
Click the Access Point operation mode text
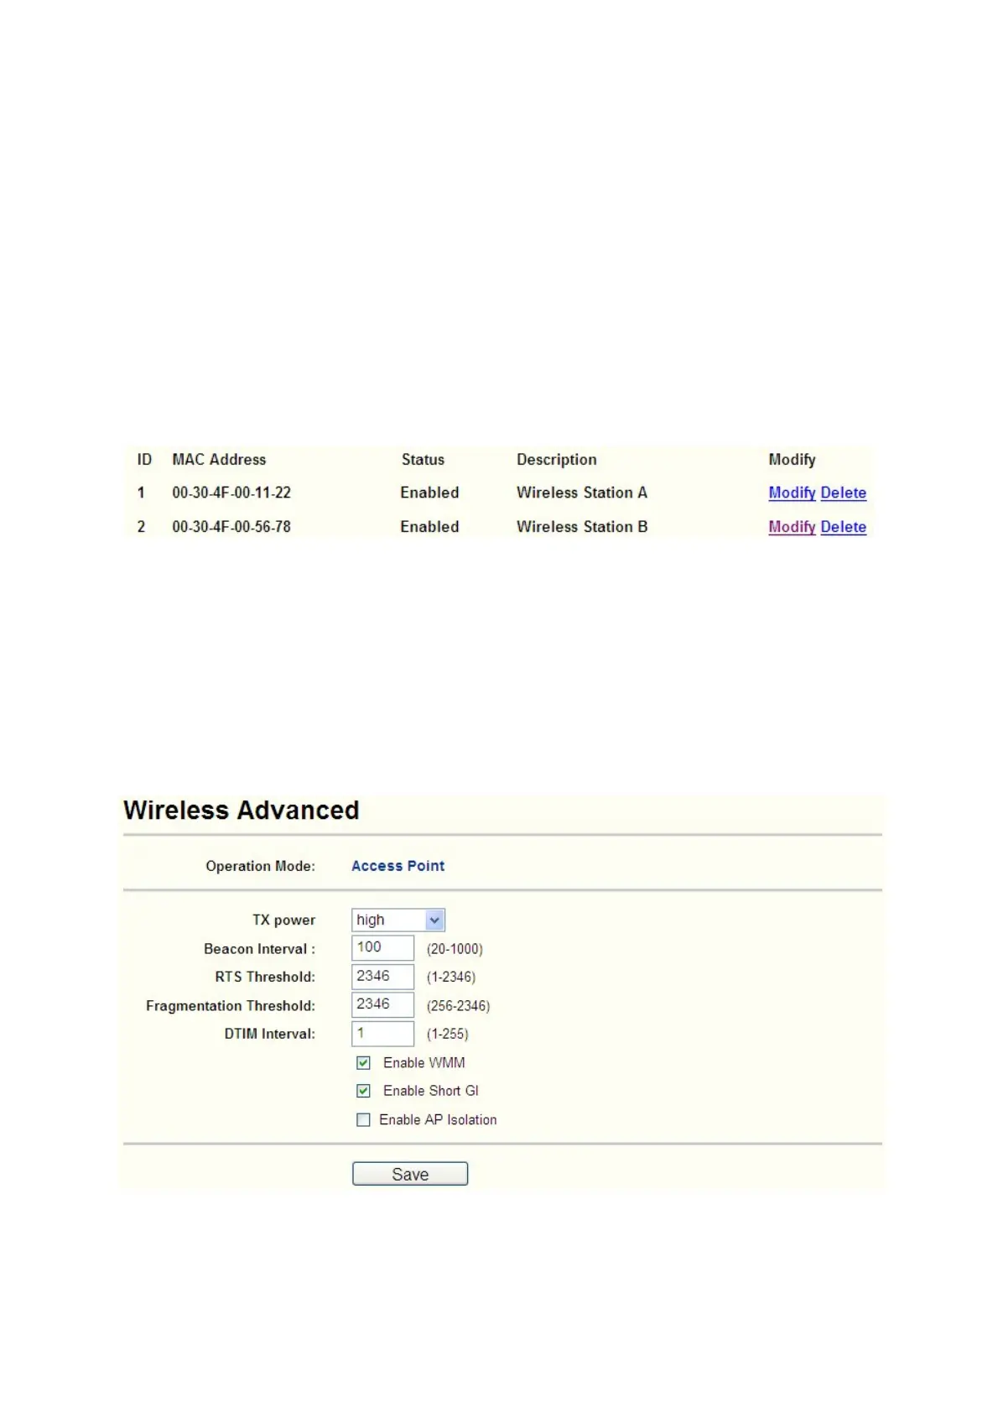coord(398,866)
